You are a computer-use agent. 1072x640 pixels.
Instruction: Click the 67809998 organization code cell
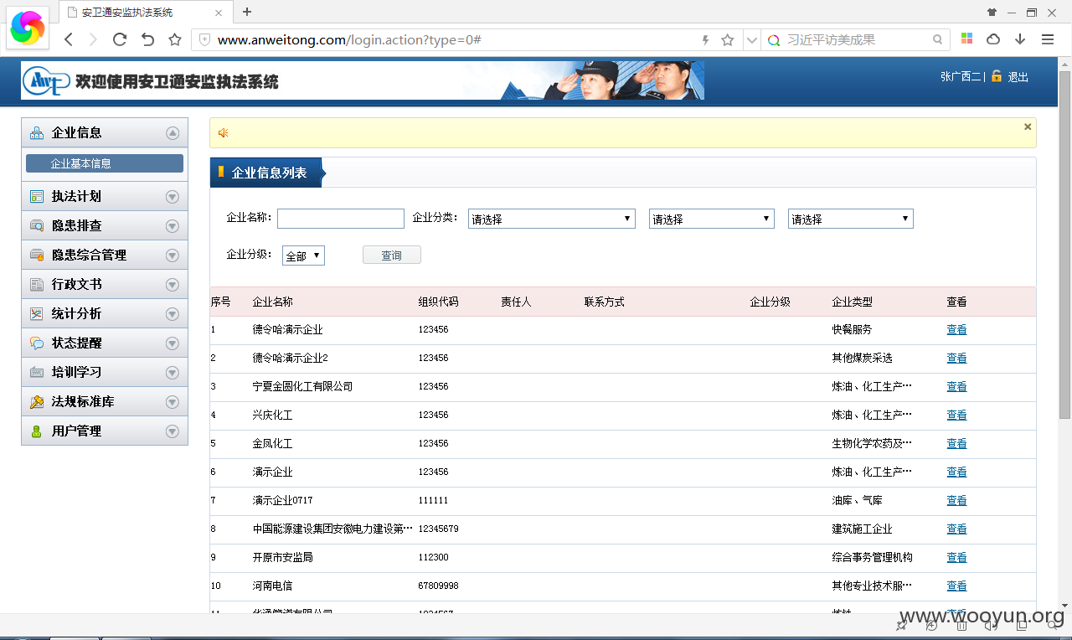[x=439, y=586]
